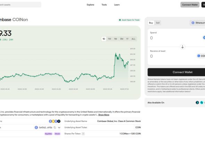
Task: Select the 1W chart range
Action: click(x=109, y=39)
